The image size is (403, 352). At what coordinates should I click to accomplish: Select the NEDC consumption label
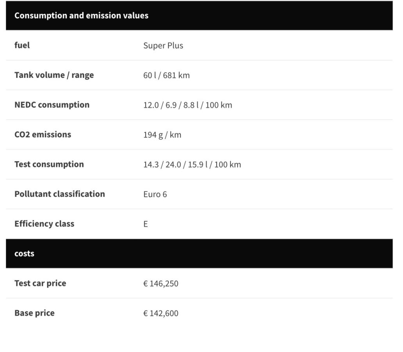coord(52,105)
